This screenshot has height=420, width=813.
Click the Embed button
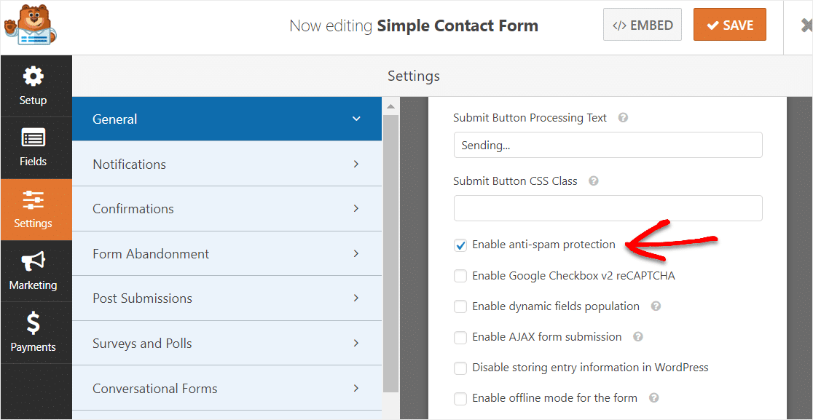tap(642, 25)
